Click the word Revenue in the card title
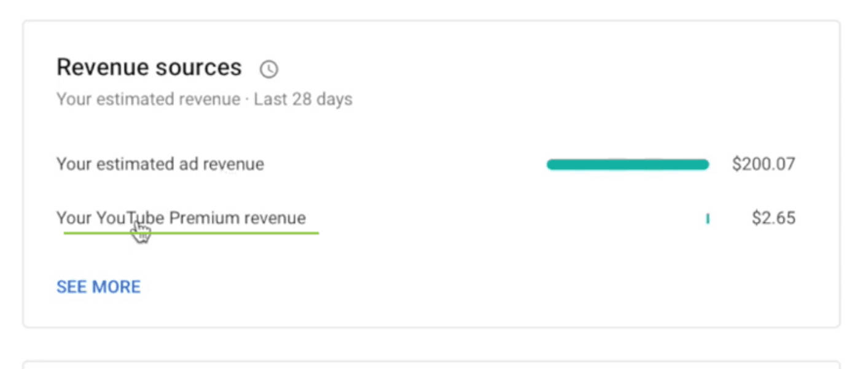Viewport: 860px width, 369px height. [102, 67]
